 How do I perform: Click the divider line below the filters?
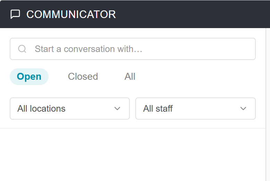click(133, 128)
